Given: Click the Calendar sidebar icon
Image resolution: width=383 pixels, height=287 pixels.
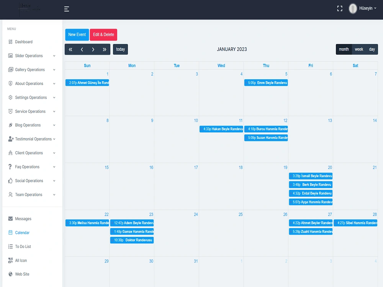Looking at the screenshot, I should (x=10, y=232).
